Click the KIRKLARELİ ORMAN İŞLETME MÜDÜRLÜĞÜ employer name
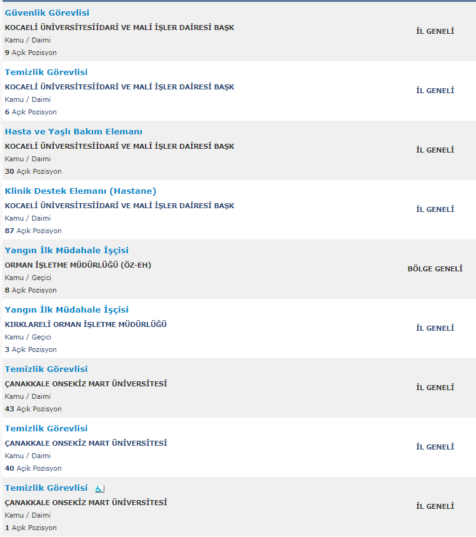 [x=86, y=324]
